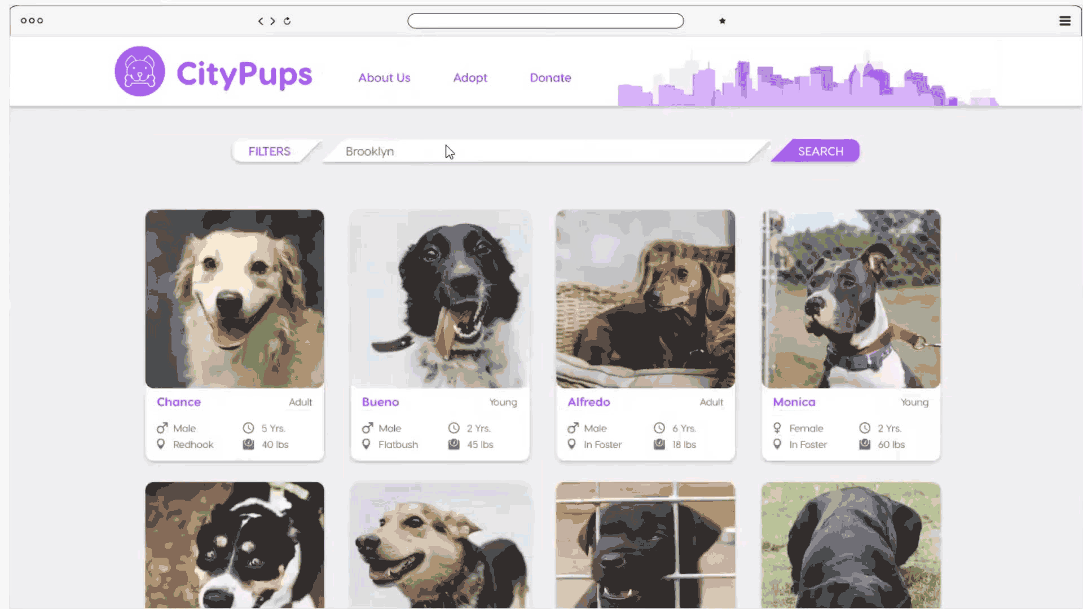
Task: Select Monica's dog photo
Action: coord(851,299)
